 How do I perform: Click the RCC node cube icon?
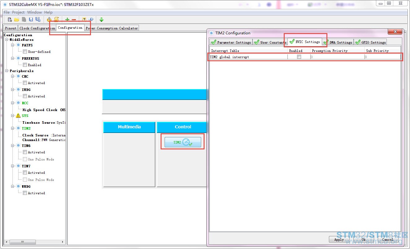tap(18, 103)
